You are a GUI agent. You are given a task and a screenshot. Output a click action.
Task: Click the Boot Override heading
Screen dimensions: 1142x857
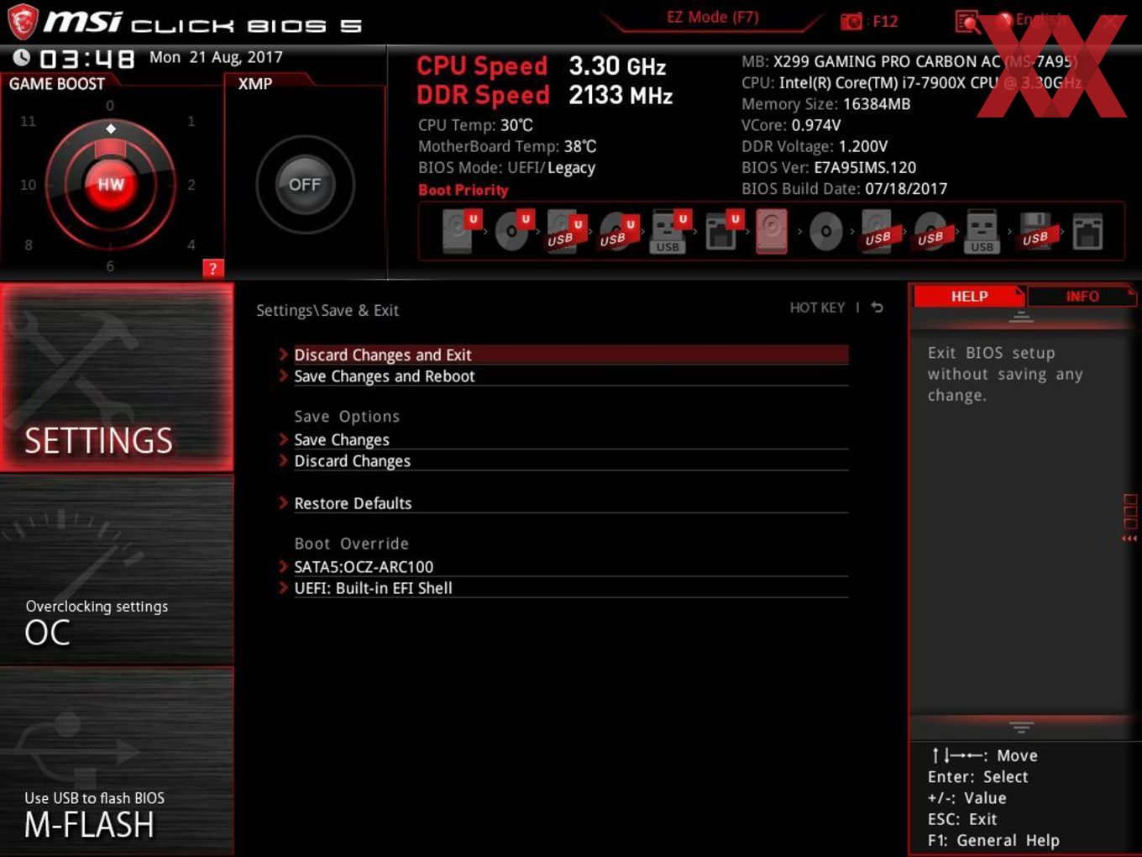[x=351, y=544]
